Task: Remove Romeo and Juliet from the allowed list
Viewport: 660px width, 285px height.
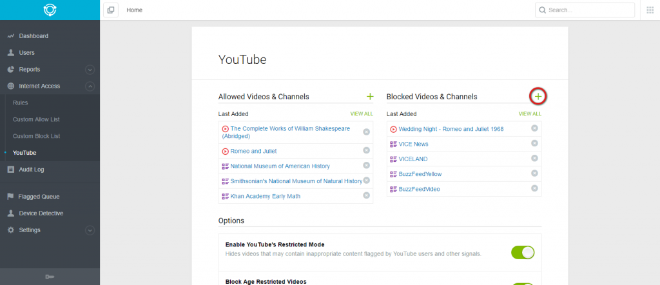Action: (366, 150)
